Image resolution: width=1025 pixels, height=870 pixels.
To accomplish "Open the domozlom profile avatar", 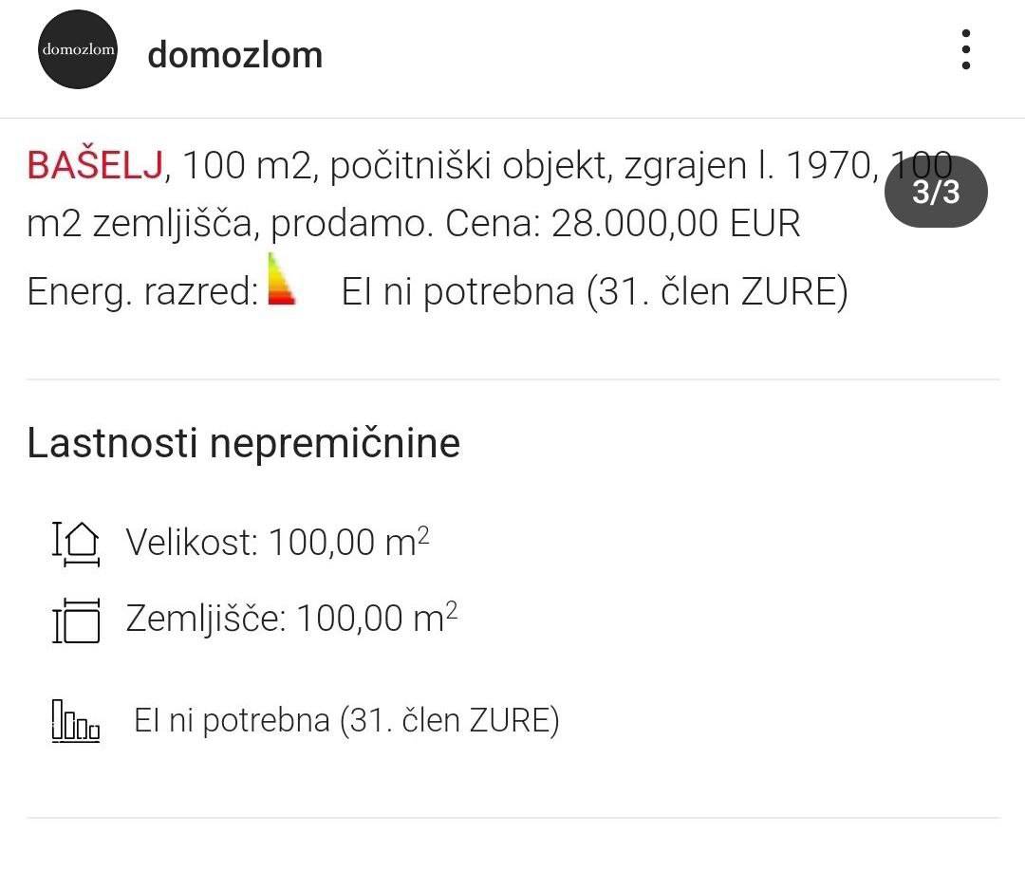I will [x=78, y=50].
